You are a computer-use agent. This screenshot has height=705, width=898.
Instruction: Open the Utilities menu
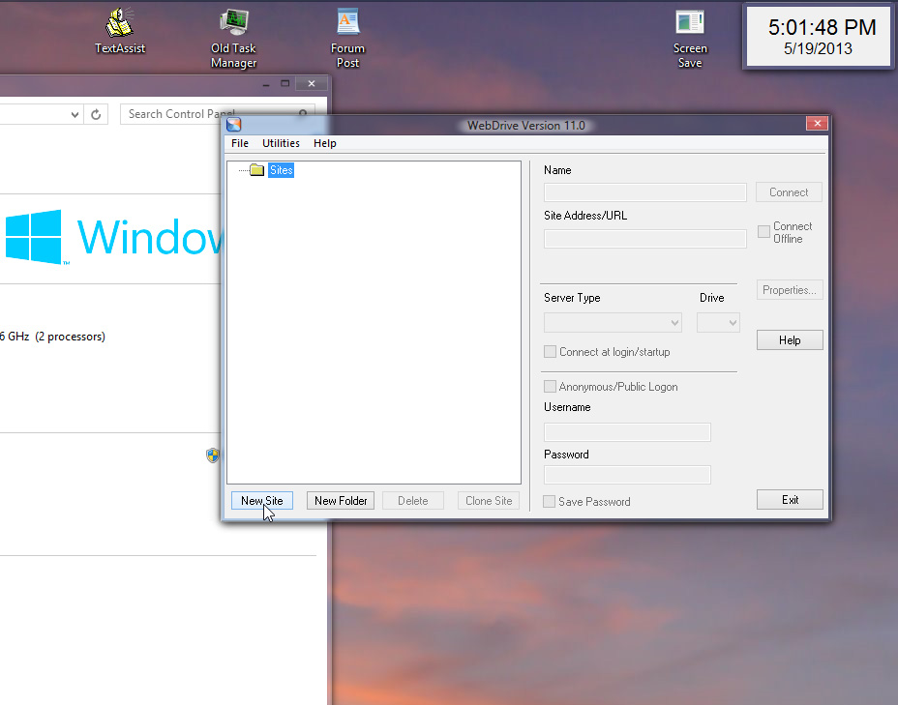(281, 143)
